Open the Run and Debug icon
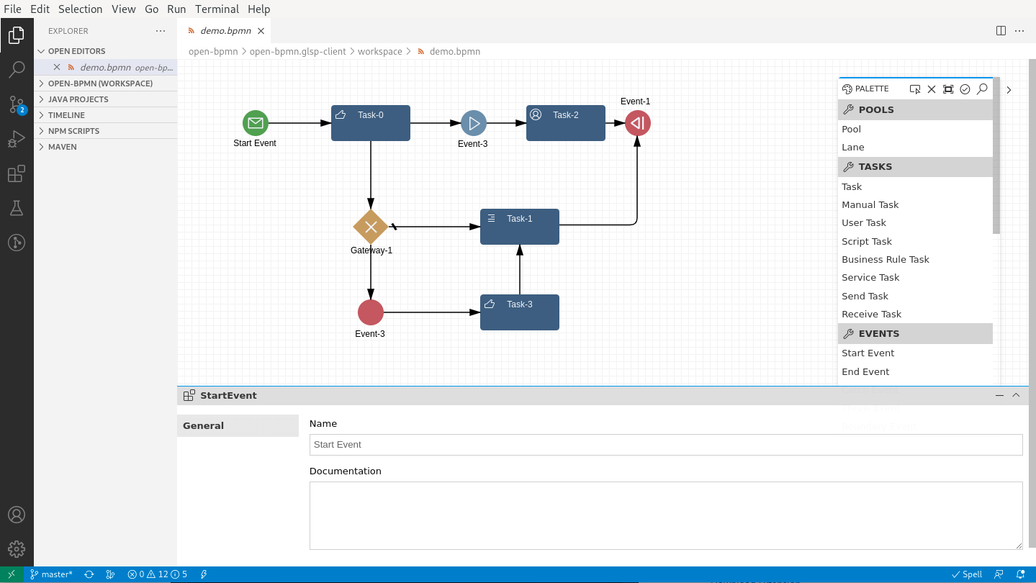Image resolution: width=1036 pixels, height=583 pixels. pos(17,140)
